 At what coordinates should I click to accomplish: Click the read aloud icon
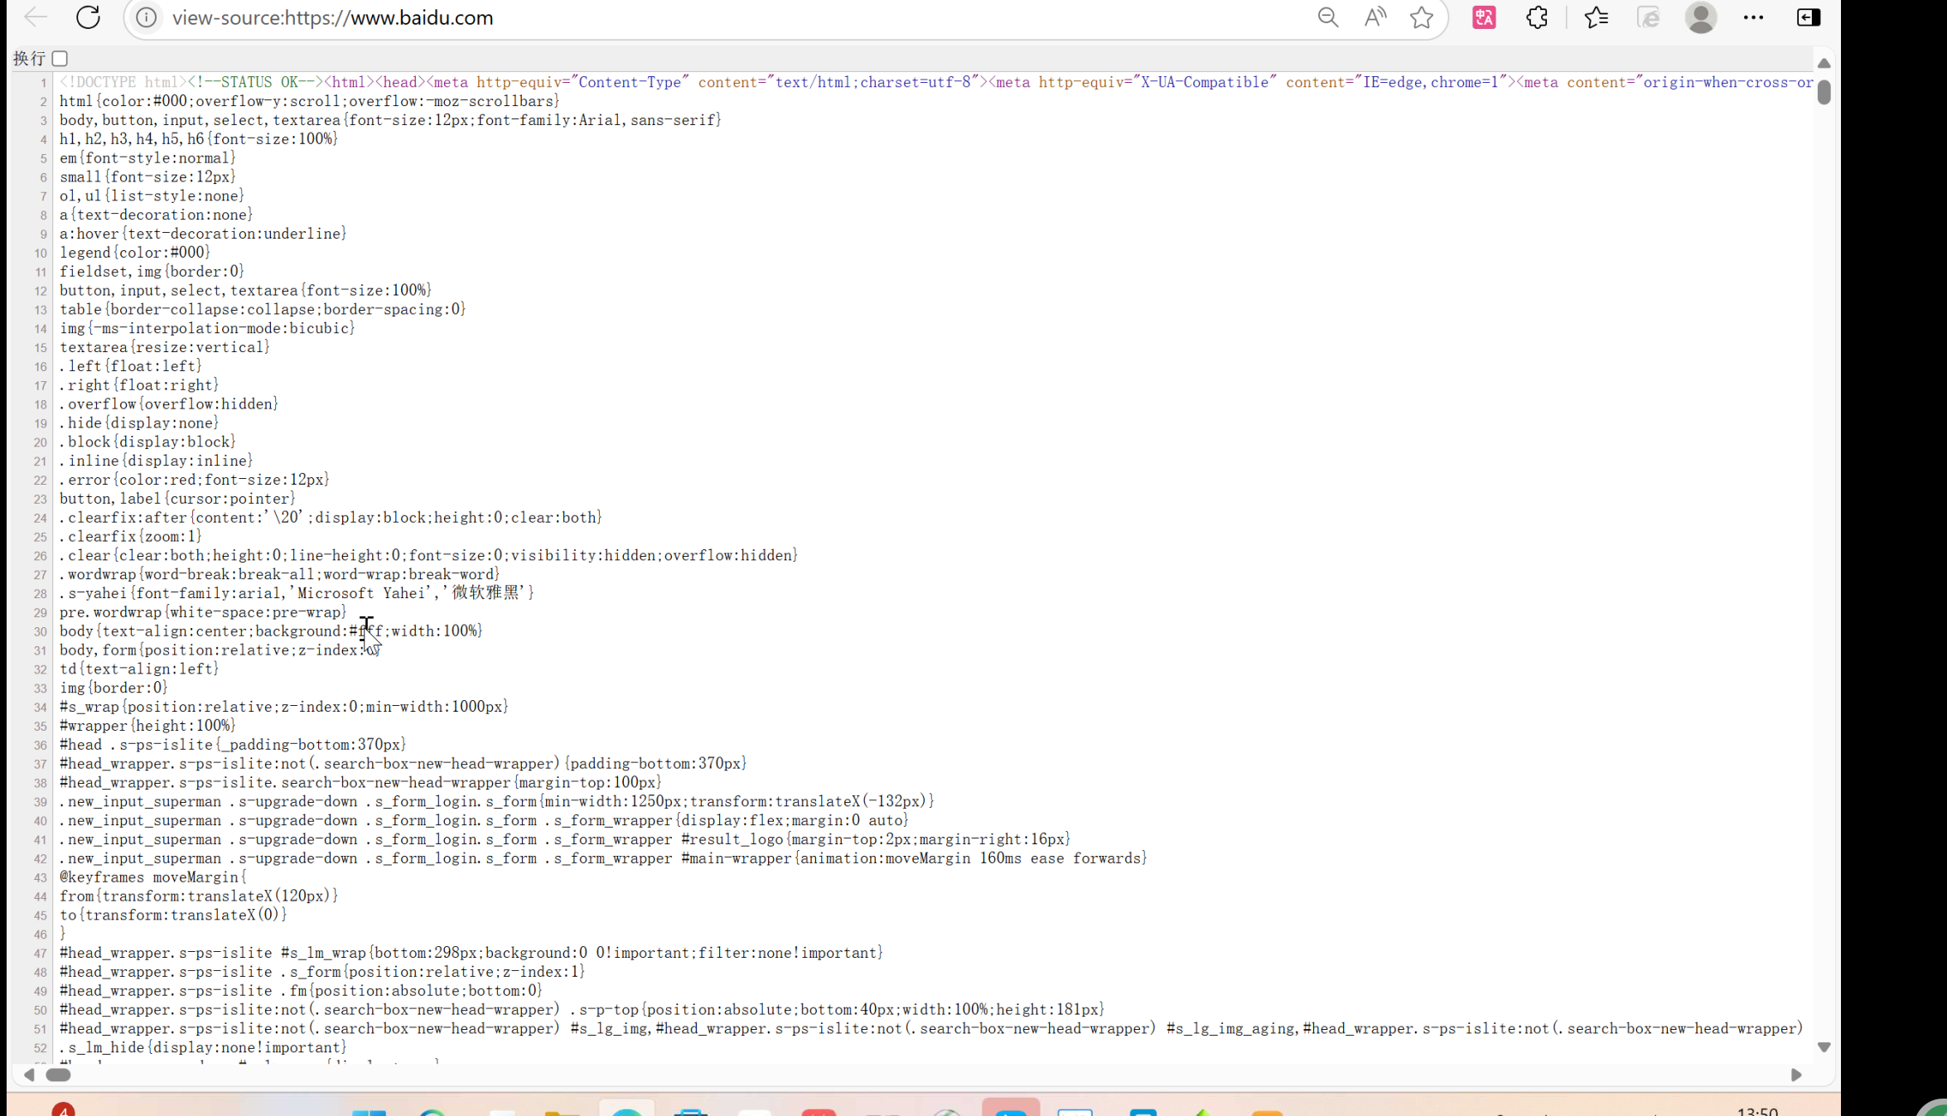(x=1374, y=17)
